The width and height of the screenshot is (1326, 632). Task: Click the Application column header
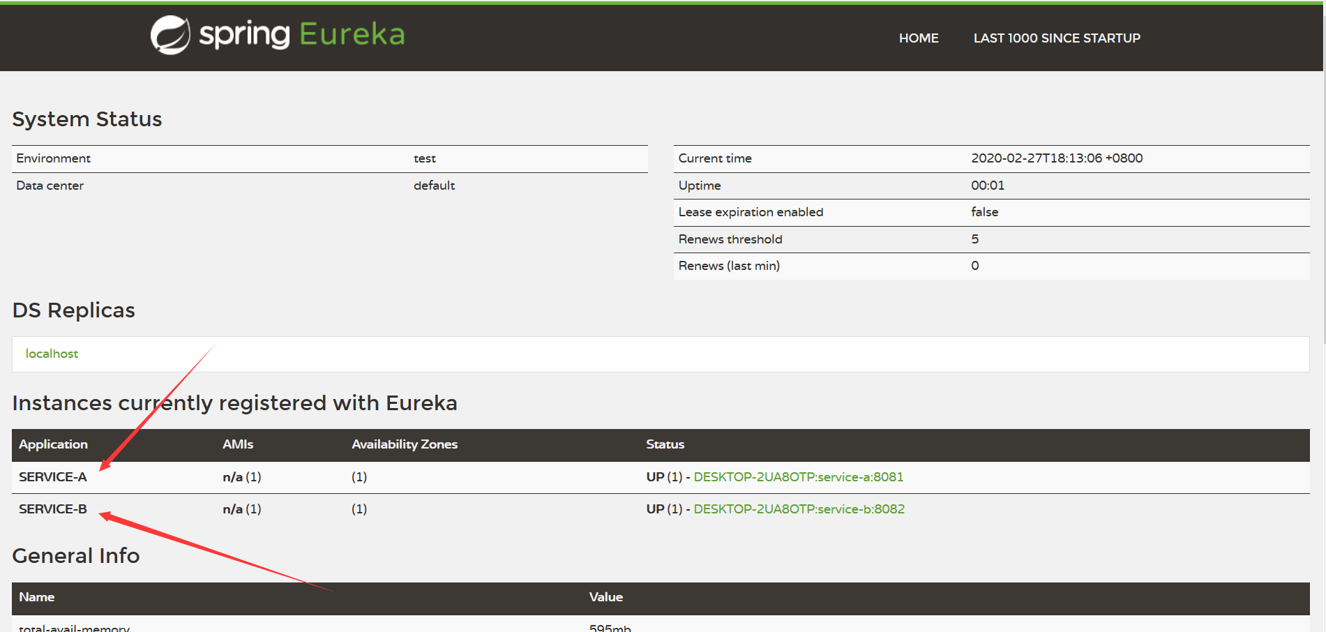pyautogui.click(x=53, y=444)
